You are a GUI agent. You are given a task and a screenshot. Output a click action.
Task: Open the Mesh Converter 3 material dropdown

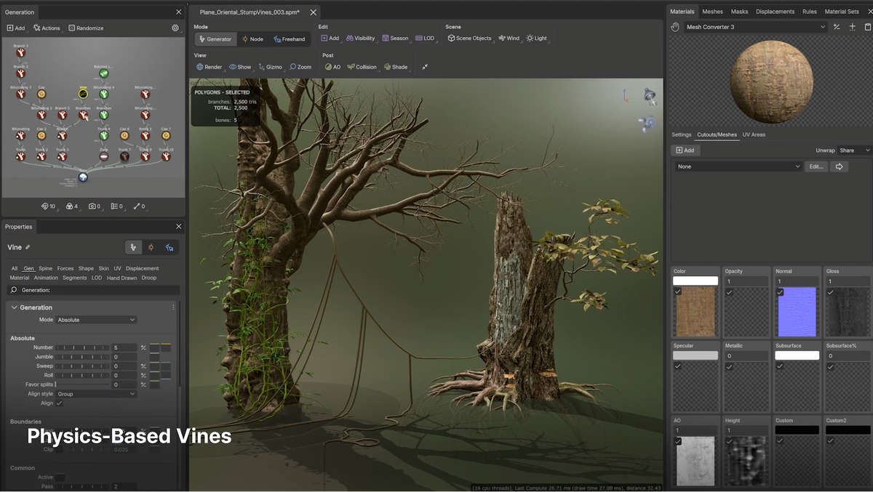point(756,27)
